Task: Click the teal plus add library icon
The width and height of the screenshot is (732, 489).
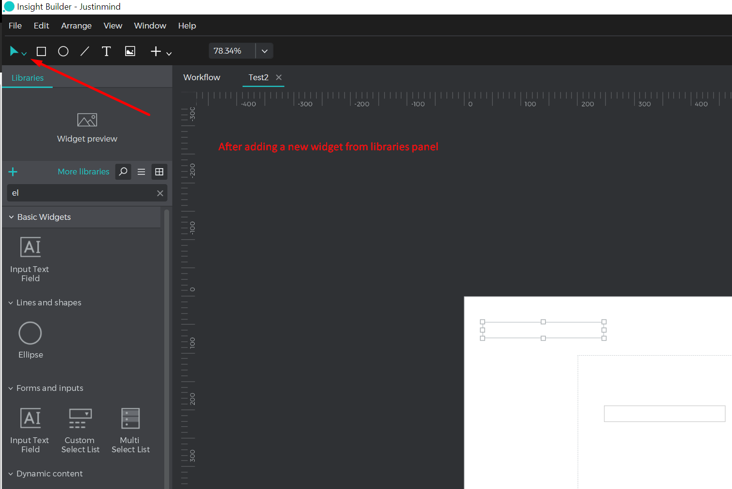Action: coord(13,172)
